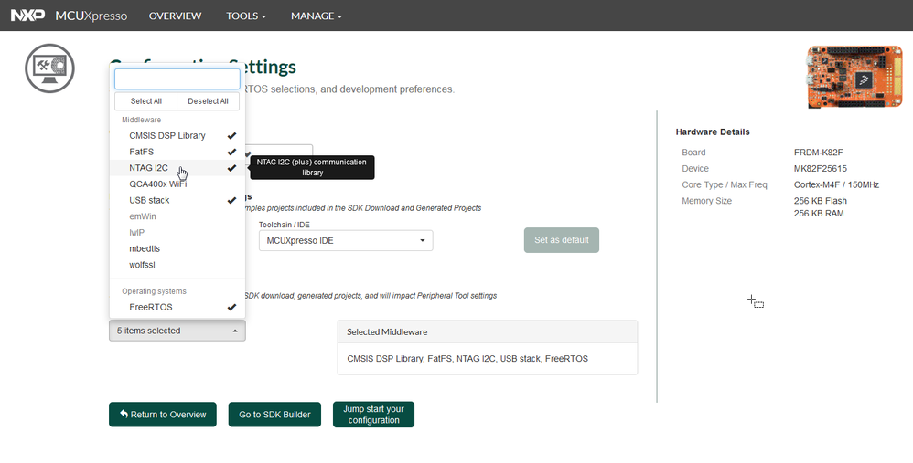Screen dimensions: 913x463
Task: Click the FRDM-K82F board value
Action: [818, 153]
